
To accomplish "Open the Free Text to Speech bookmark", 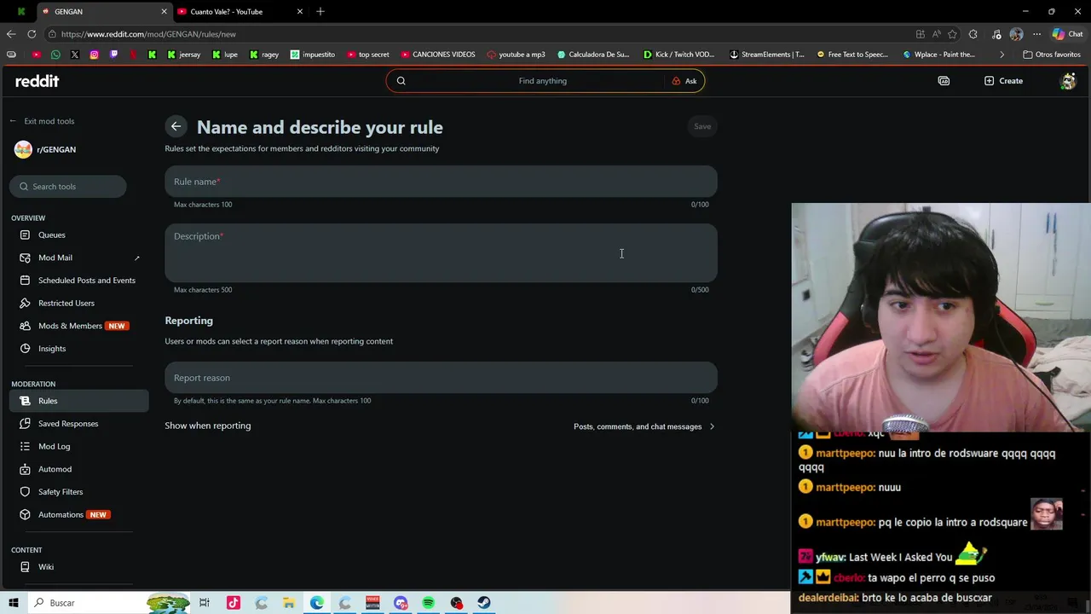I will coord(852,55).
